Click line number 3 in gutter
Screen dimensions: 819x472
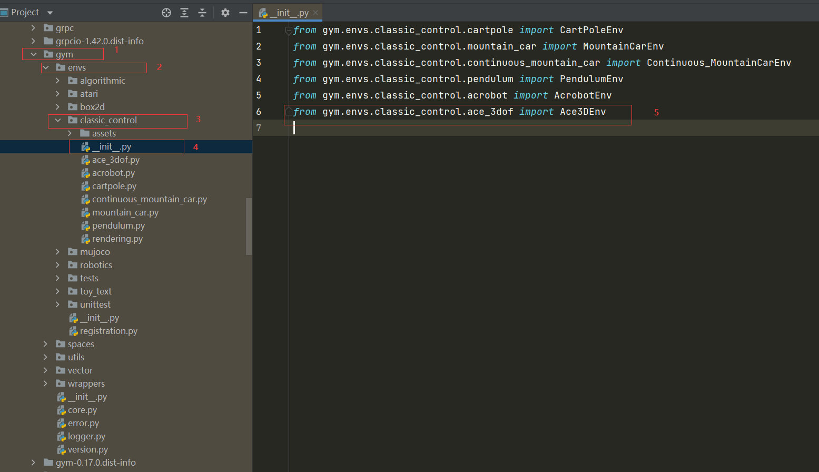pyautogui.click(x=259, y=63)
